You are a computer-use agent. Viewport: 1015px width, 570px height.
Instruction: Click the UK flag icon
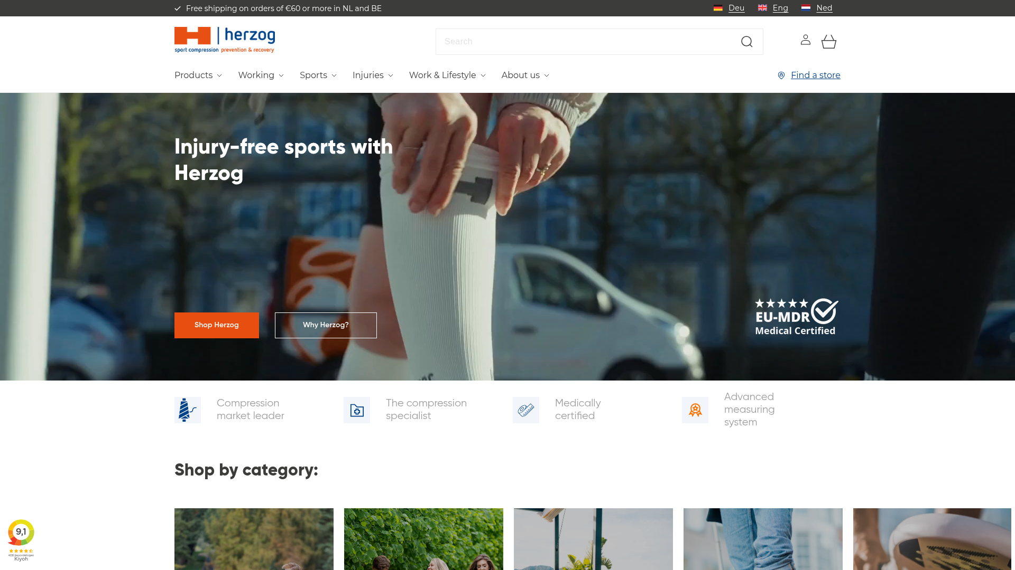(762, 8)
